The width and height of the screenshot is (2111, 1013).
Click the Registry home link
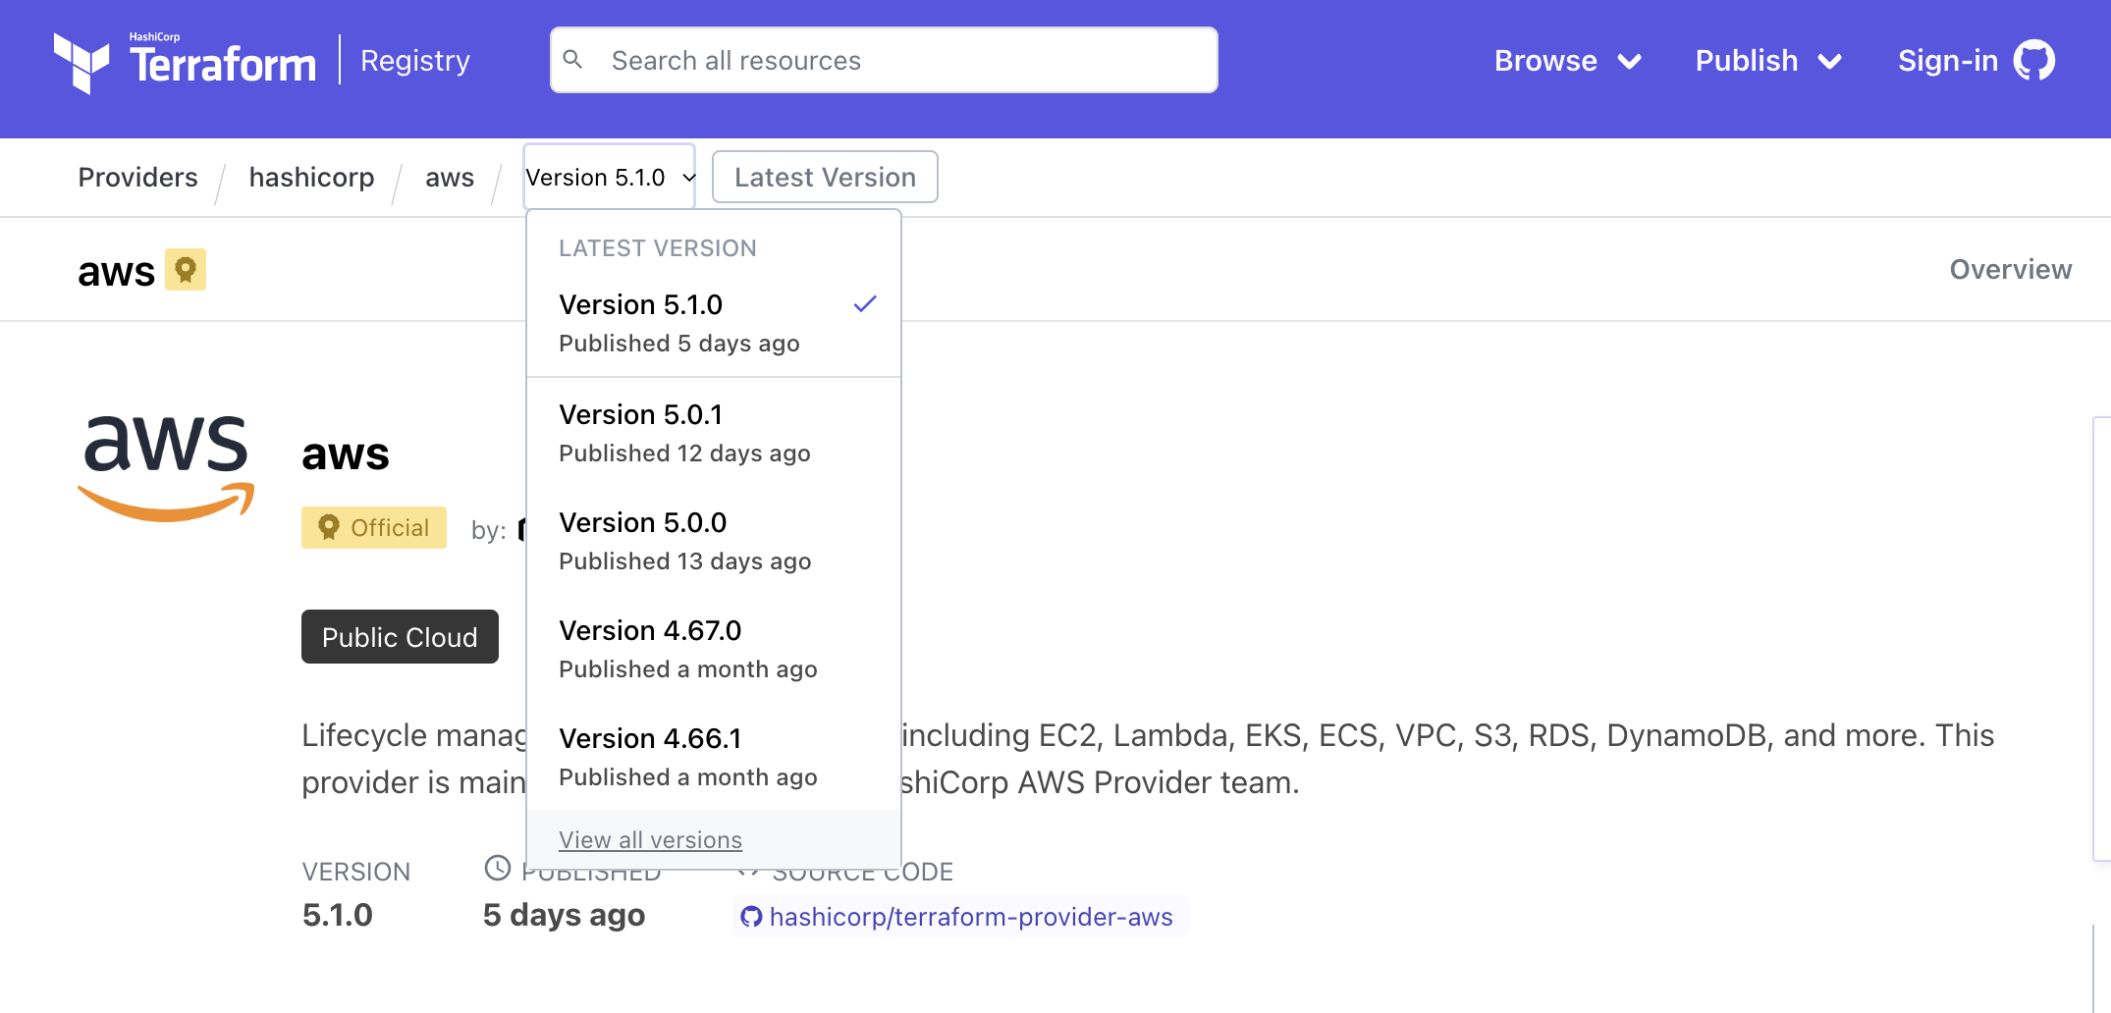point(415,61)
